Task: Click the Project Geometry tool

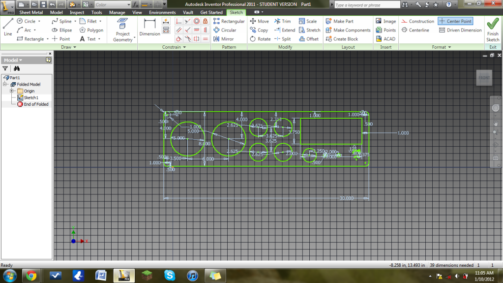Action: (123, 30)
